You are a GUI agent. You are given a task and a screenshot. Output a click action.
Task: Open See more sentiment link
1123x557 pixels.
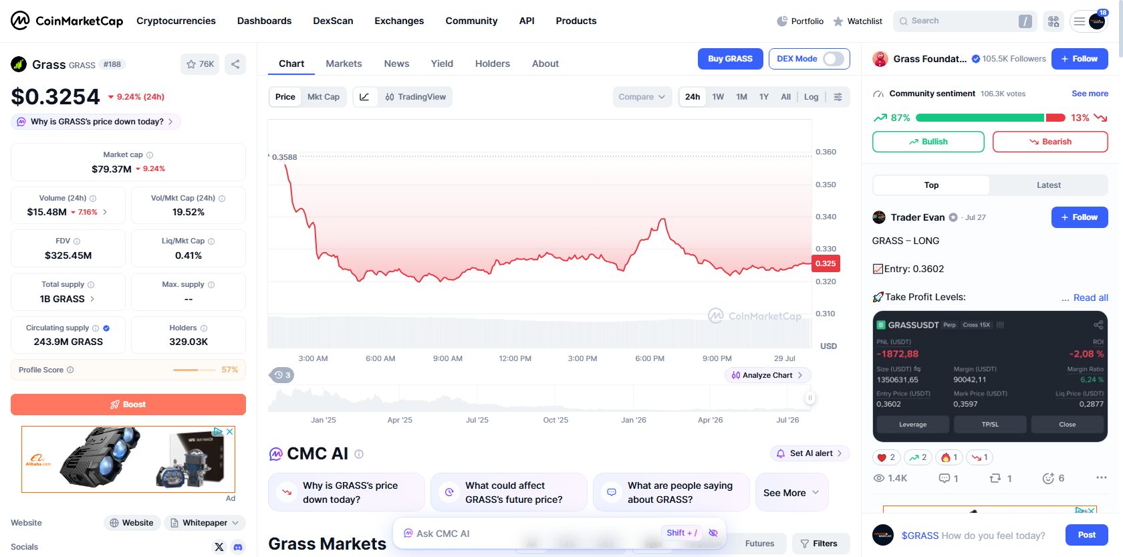click(x=1090, y=94)
